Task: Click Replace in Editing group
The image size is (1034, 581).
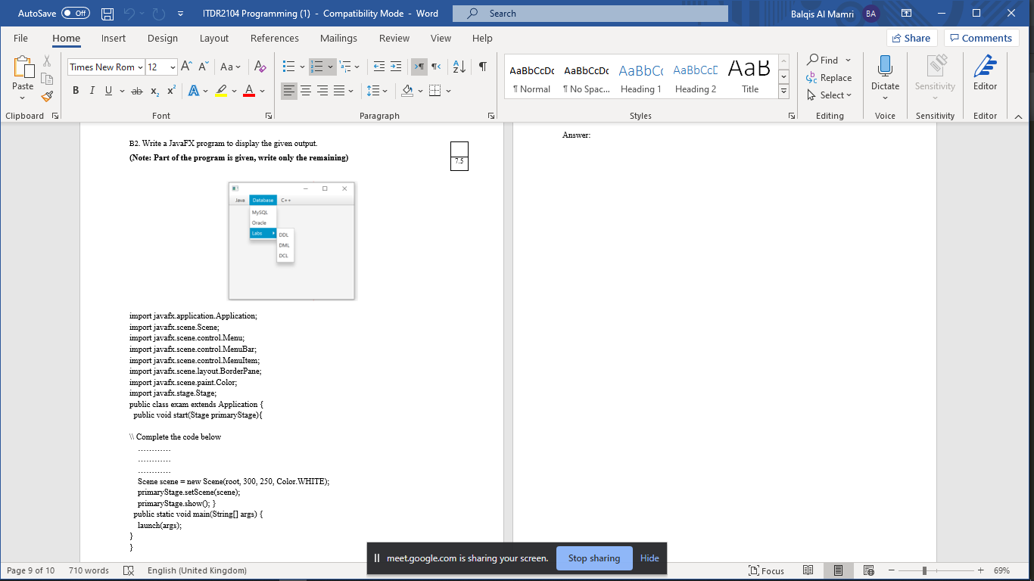Action: click(830, 78)
